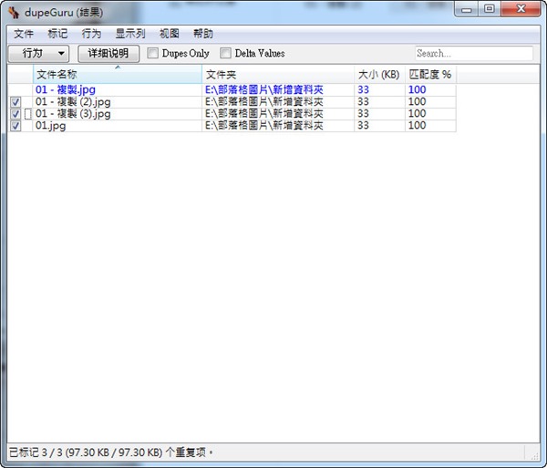
Task: Click match value 100 of 01 - 複製 (3).jpg
Action: point(417,114)
